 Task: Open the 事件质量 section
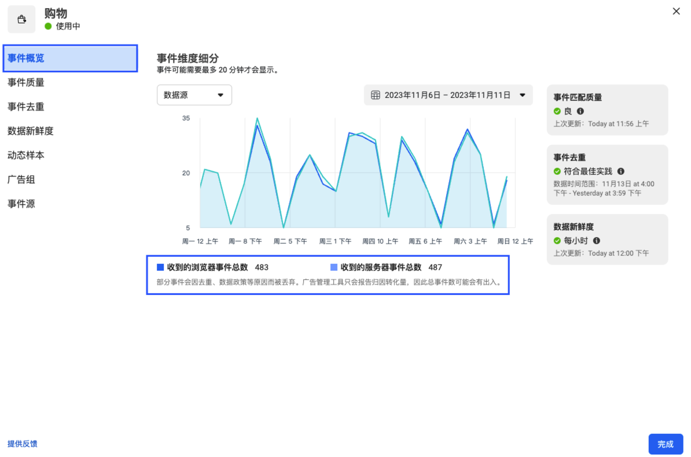tap(26, 83)
